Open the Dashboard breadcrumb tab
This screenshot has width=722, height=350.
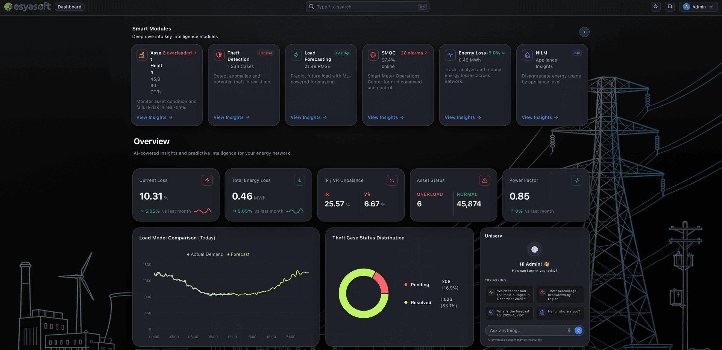pyautogui.click(x=70, y=7)
